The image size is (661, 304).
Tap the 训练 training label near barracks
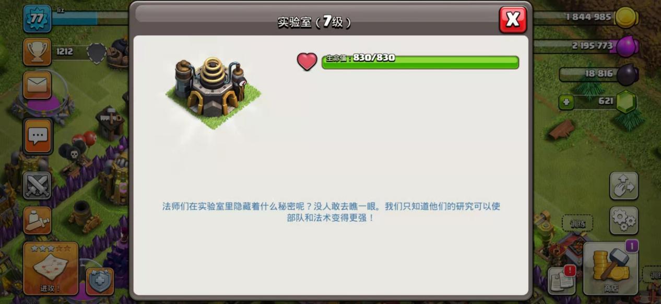577,223
